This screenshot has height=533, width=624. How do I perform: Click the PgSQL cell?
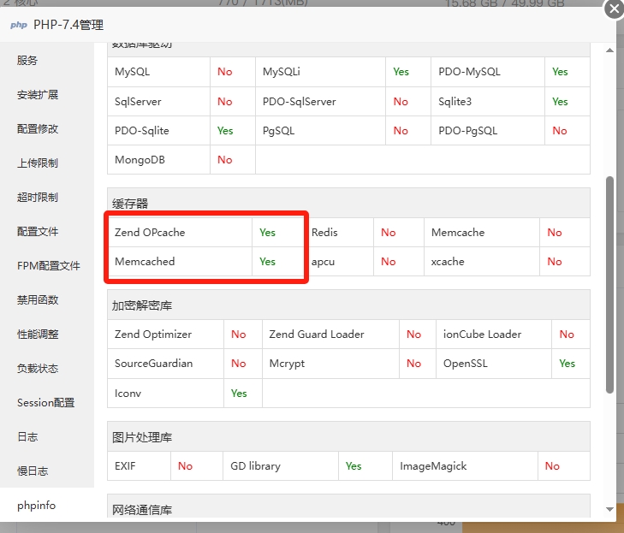click(320, 130)
